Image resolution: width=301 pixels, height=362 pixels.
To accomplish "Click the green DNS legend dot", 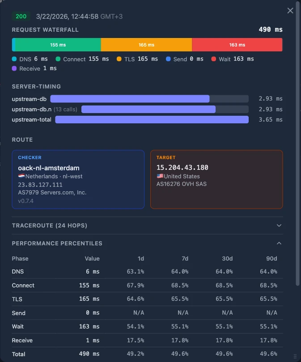I will click(15, 59).
